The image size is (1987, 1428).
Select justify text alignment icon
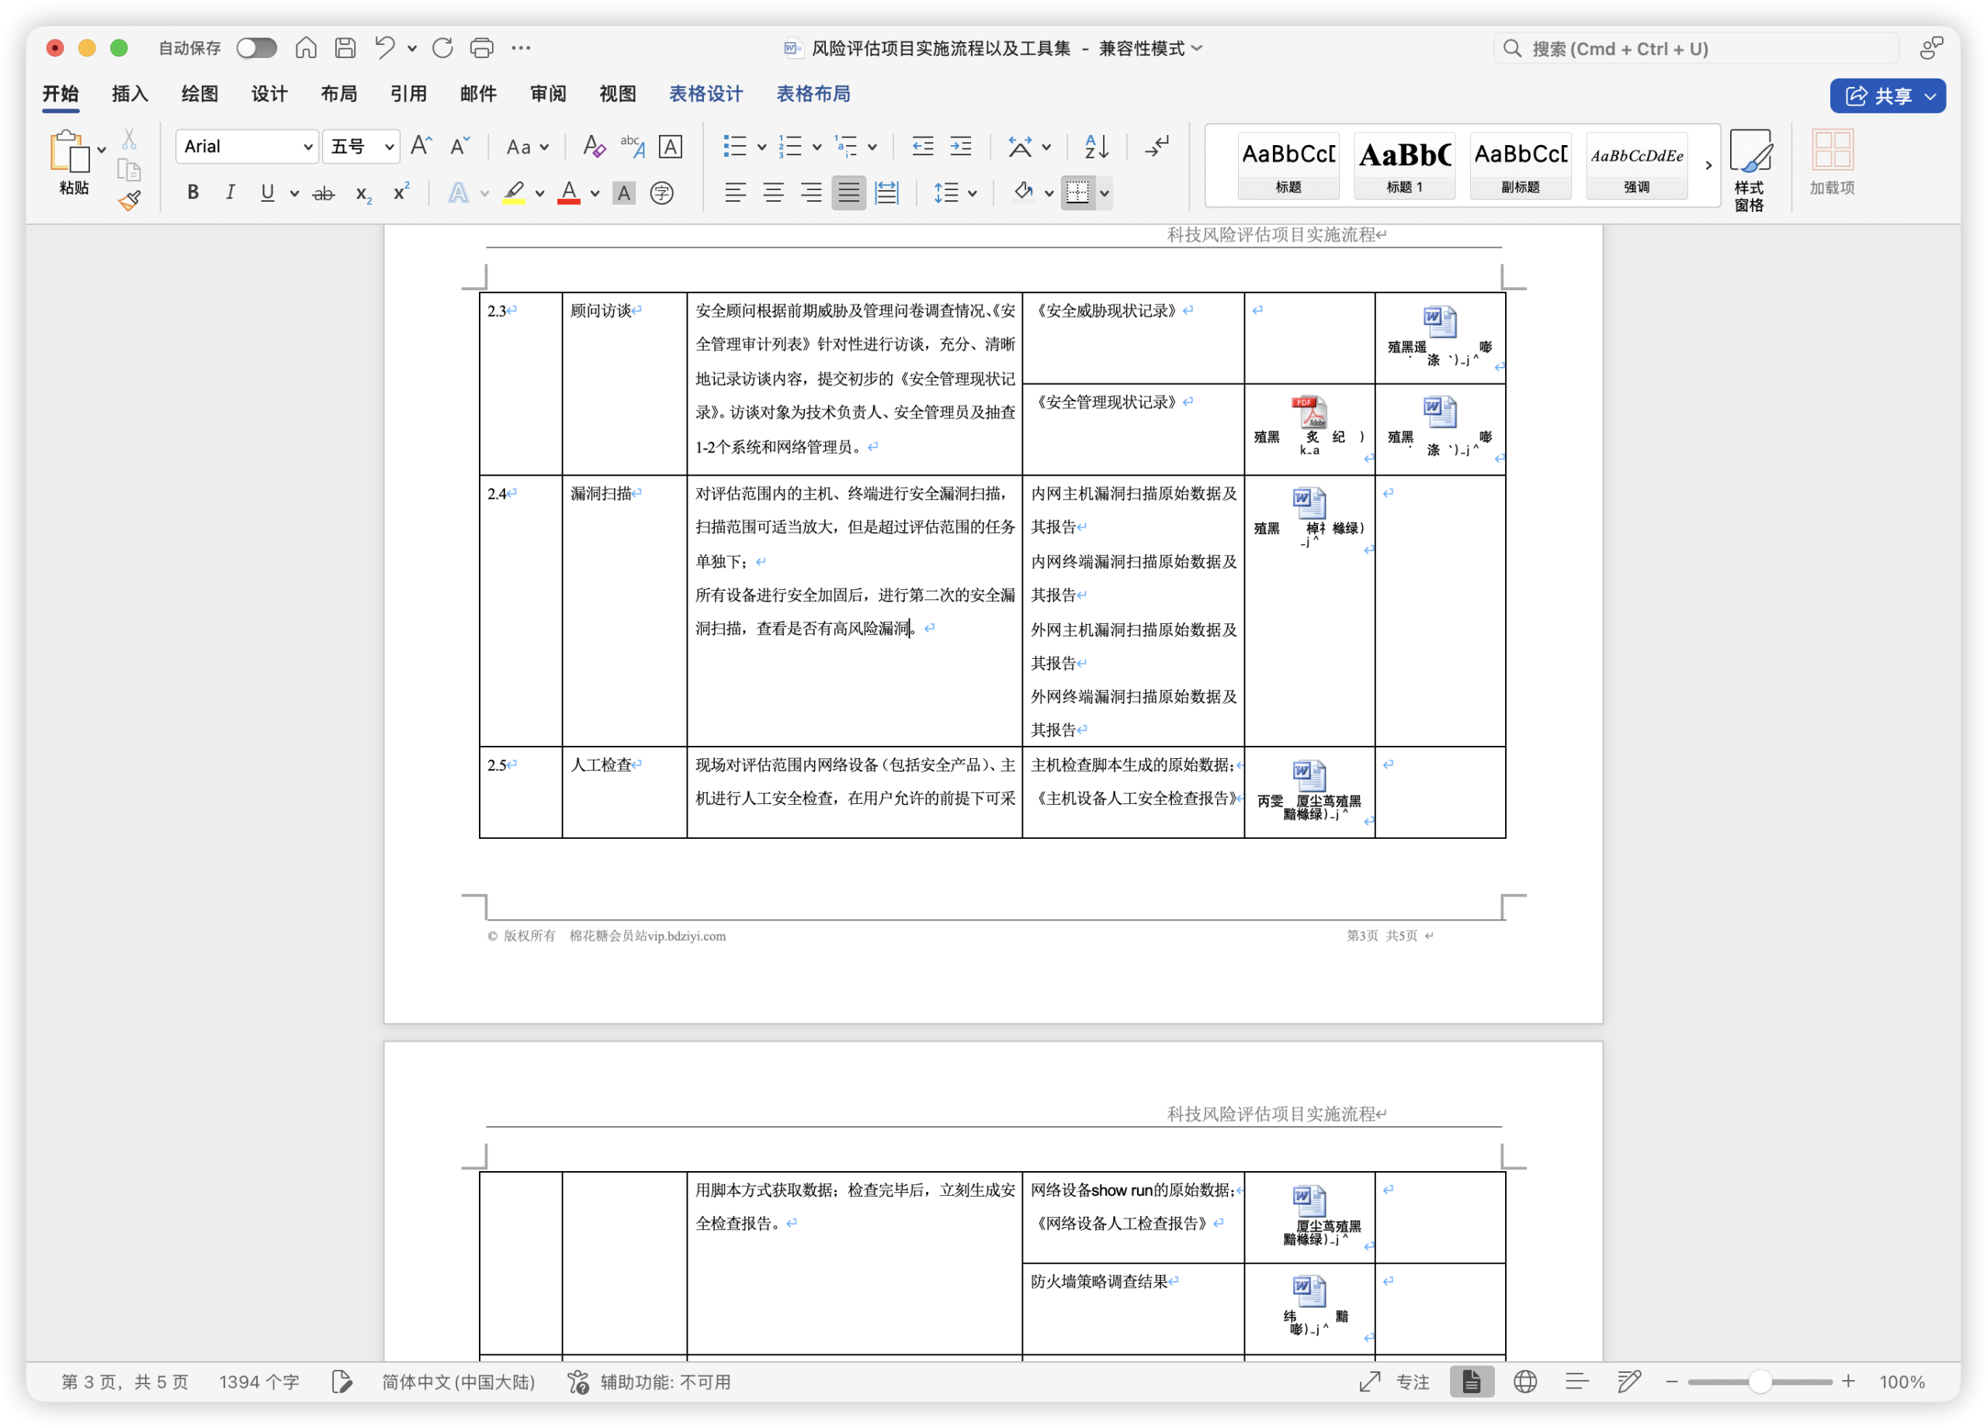848,192
